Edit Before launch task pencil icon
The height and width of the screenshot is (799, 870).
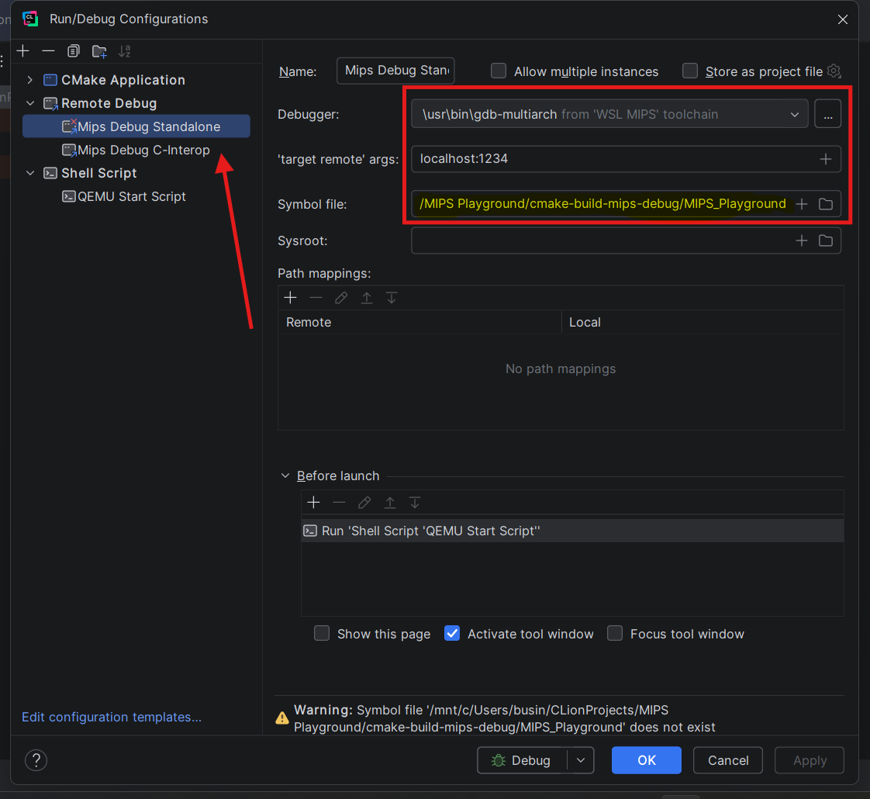click(364, 503)
